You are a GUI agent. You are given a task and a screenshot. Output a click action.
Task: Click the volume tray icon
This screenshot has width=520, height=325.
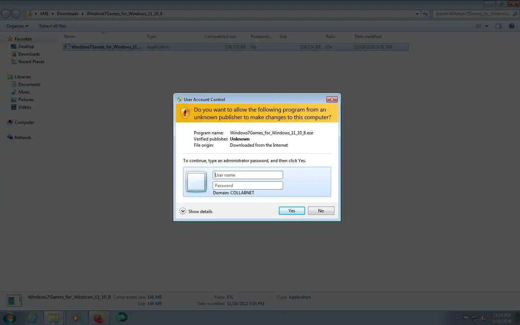(x=484, y=318)
